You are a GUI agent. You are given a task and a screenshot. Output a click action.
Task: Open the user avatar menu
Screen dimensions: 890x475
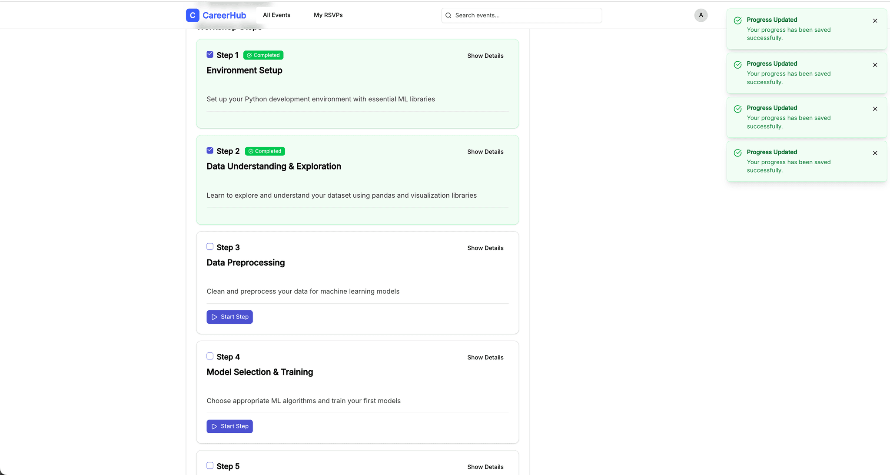click(x=701, y=15)
